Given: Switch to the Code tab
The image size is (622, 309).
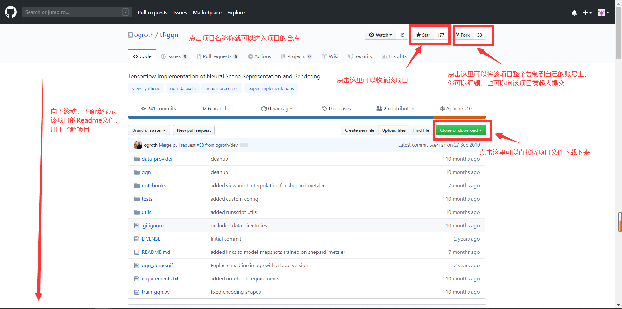Looking at the screenshot, I should pyautogui.click(x=142, y=56).
